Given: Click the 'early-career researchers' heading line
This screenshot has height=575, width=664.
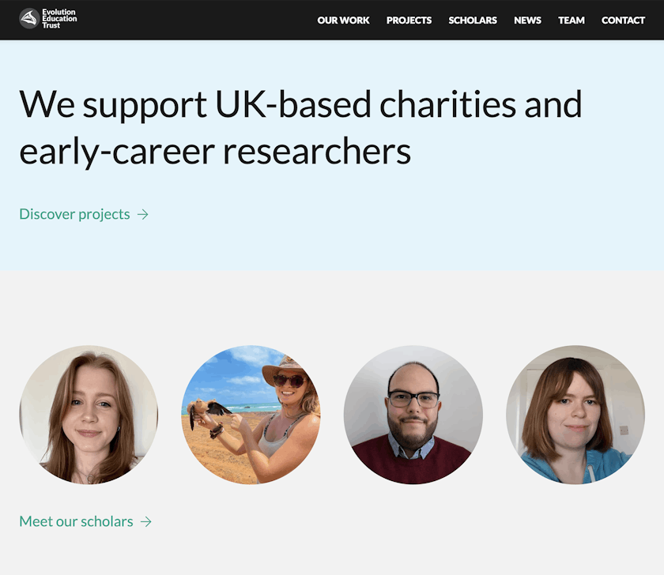Looking at the screenshot, I should (215, 152).
